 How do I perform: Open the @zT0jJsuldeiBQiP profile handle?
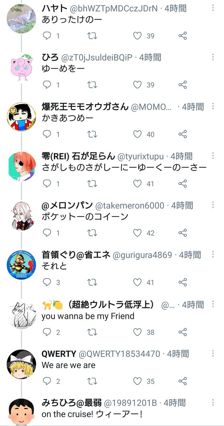97,57
